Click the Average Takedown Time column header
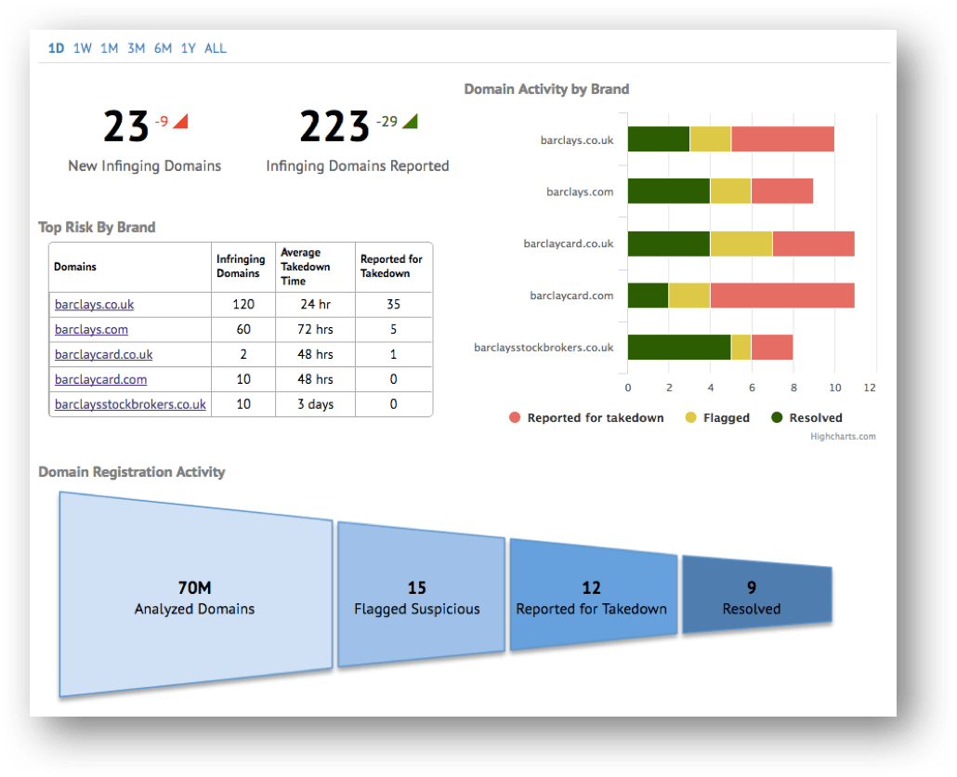Screen dimensions: 957x777 (315, 267)
